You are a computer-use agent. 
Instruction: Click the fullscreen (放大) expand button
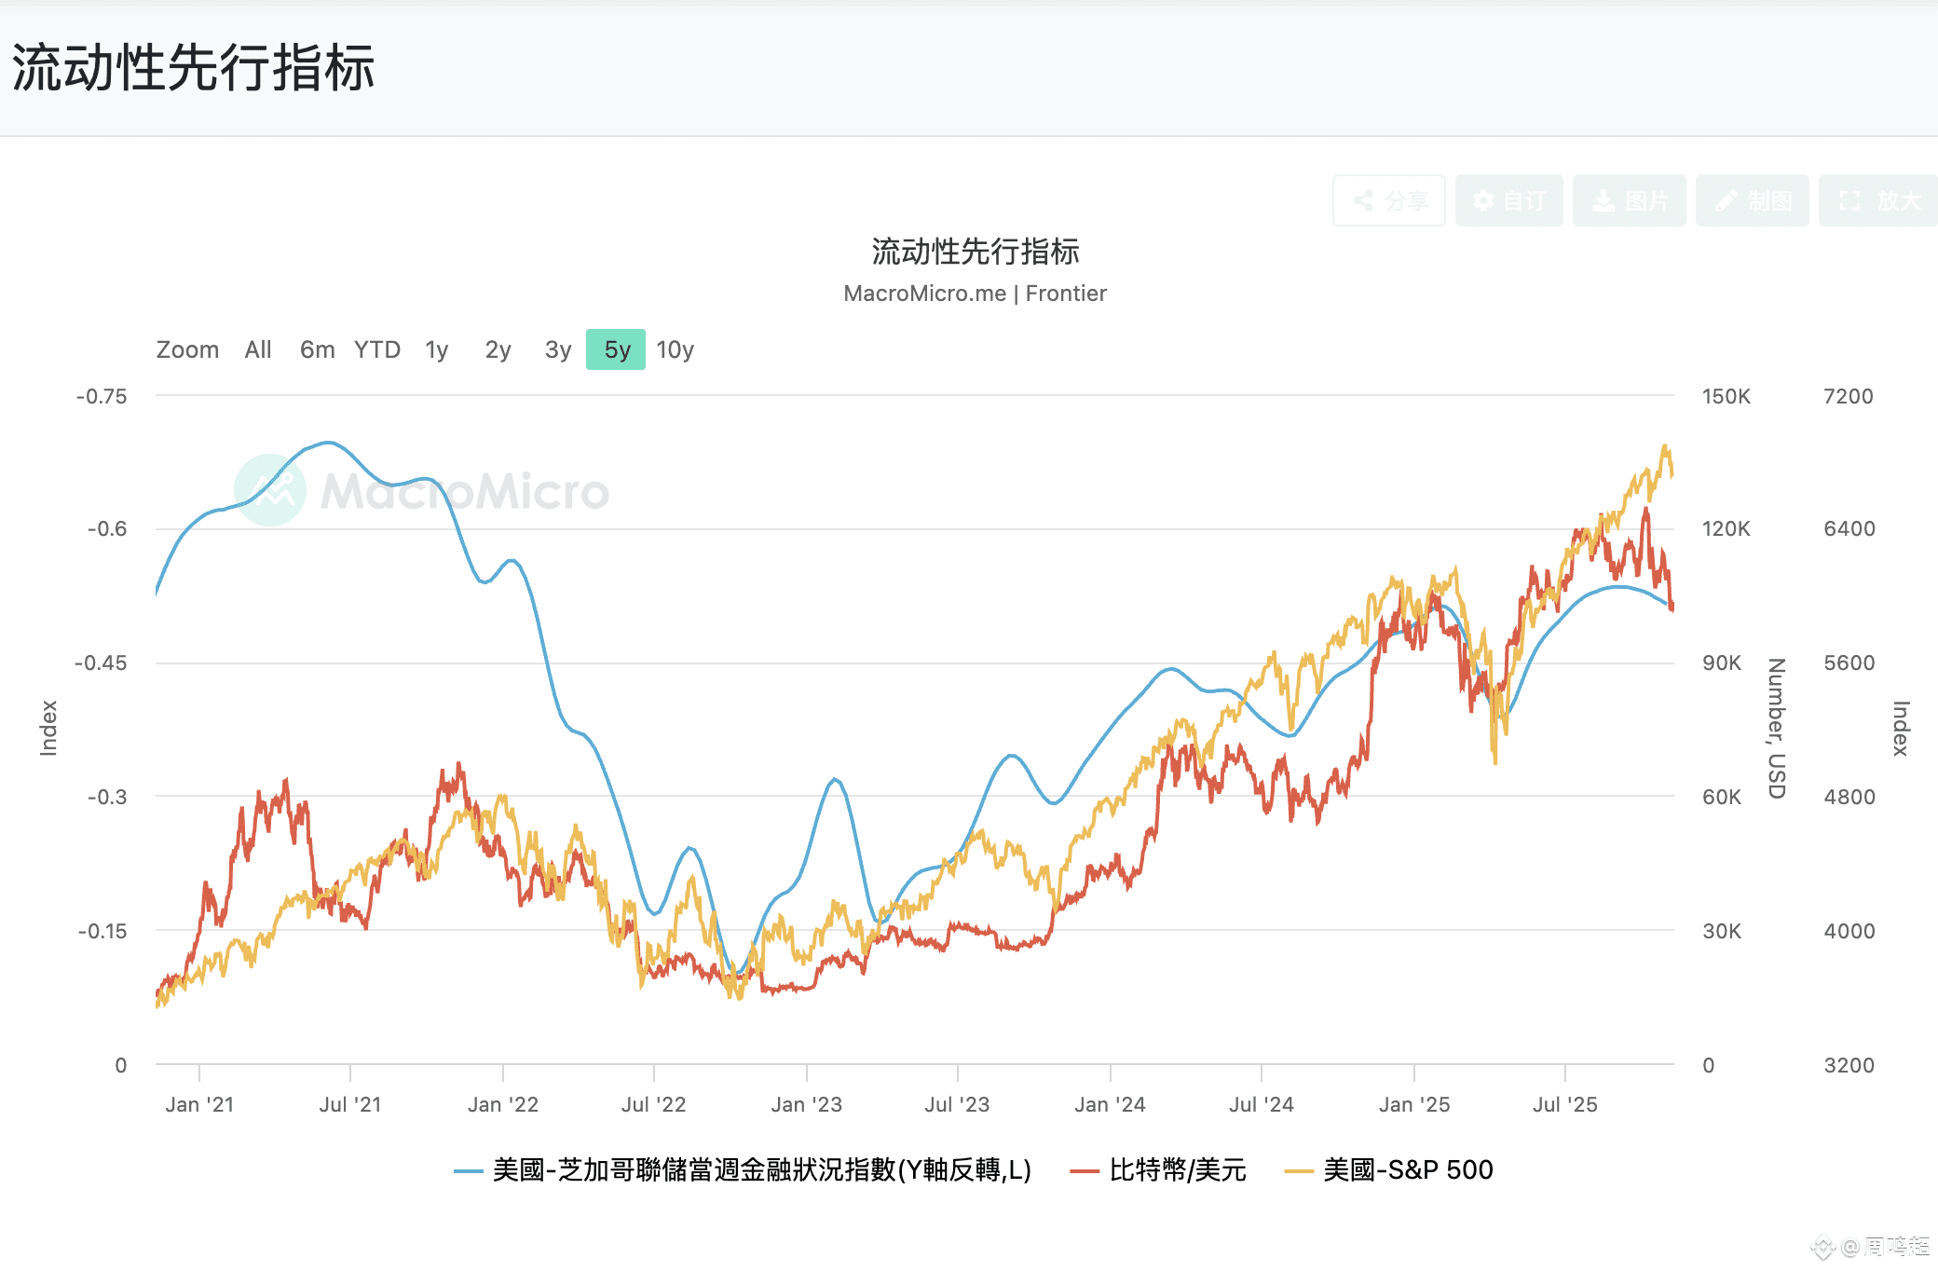click(1877, 200)
